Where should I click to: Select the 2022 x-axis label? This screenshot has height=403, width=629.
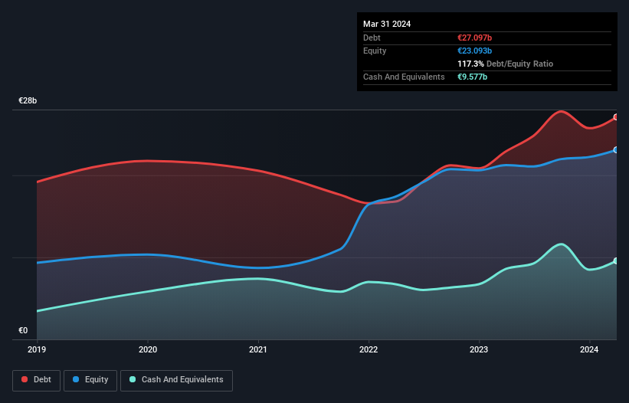click(x=369, y=349)
